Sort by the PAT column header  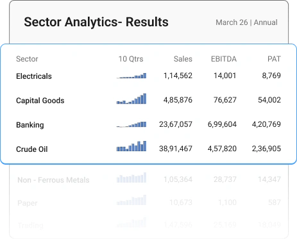274,59
